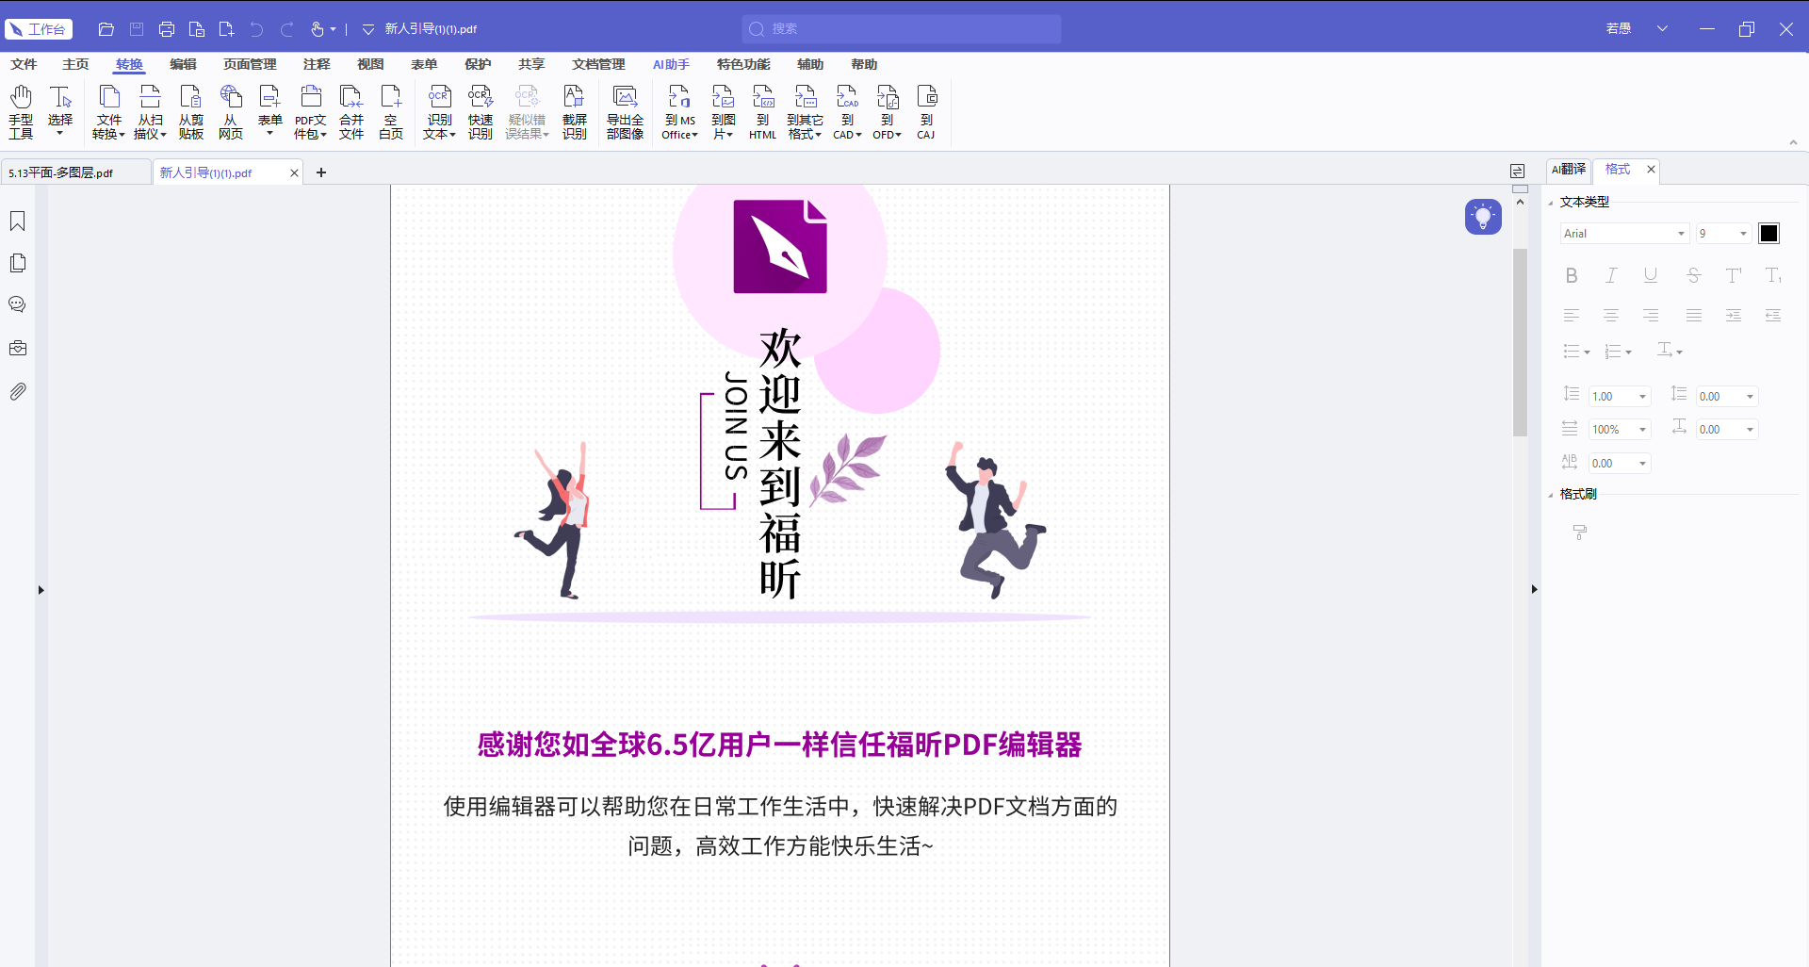Toggle superscript text

1734,275
